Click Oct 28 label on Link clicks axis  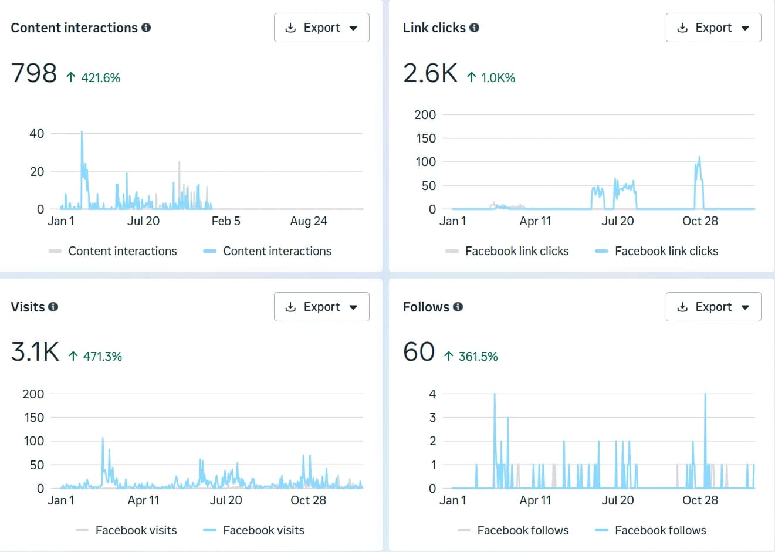click(x=700, y=221)
